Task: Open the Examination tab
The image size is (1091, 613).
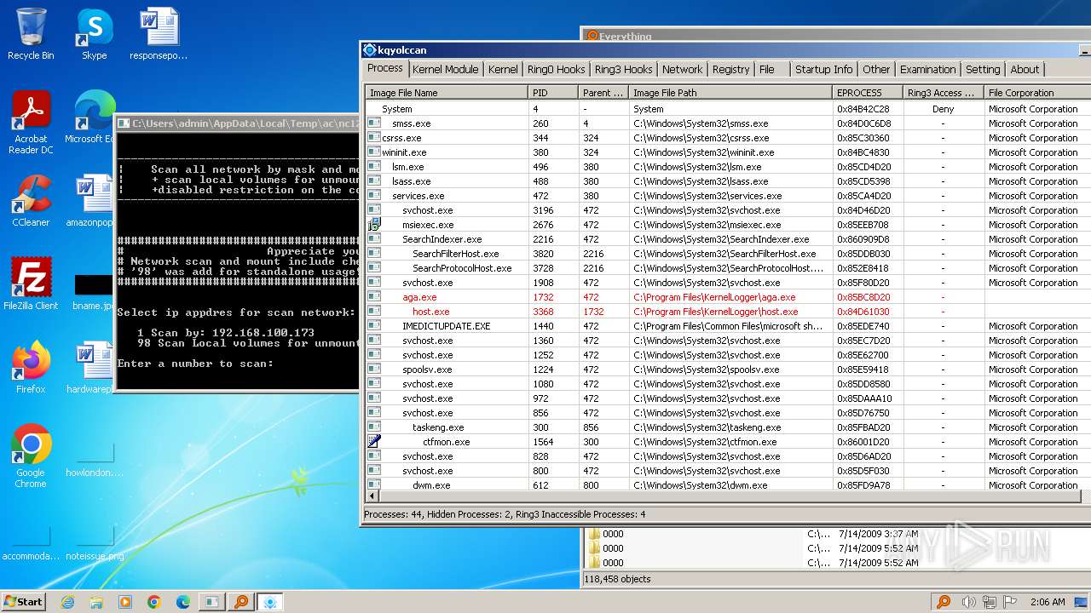Action: click(927, 70)
